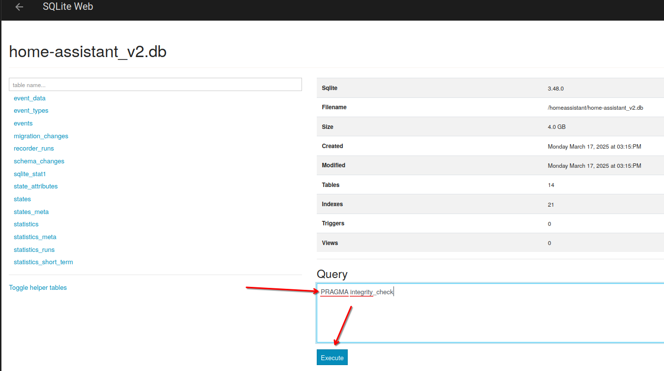
Task: Open the sqlite_stat1 table
Action: (x=30, y=174)
